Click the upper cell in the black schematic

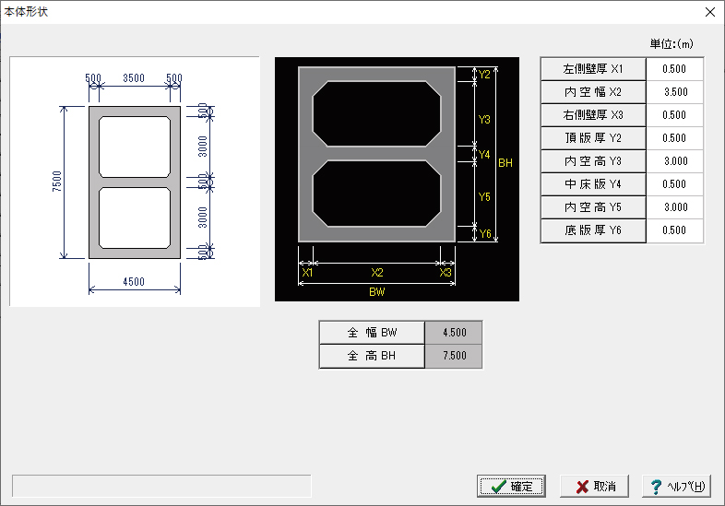(x=377, y=113)
